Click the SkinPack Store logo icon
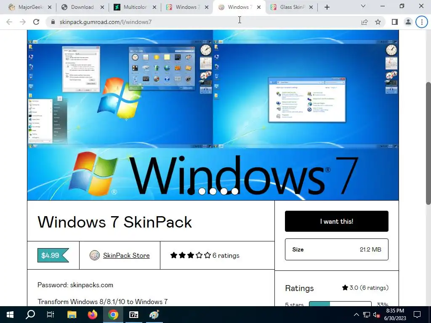431x323 pixels. [x=95, y=255]
